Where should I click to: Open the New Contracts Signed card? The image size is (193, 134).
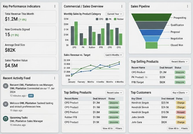[30, 33]
